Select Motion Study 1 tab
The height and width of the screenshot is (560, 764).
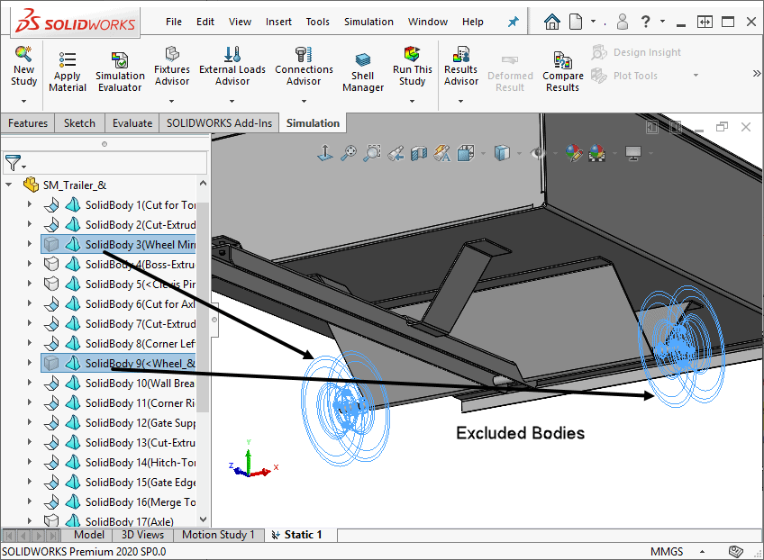coord(218,535)
